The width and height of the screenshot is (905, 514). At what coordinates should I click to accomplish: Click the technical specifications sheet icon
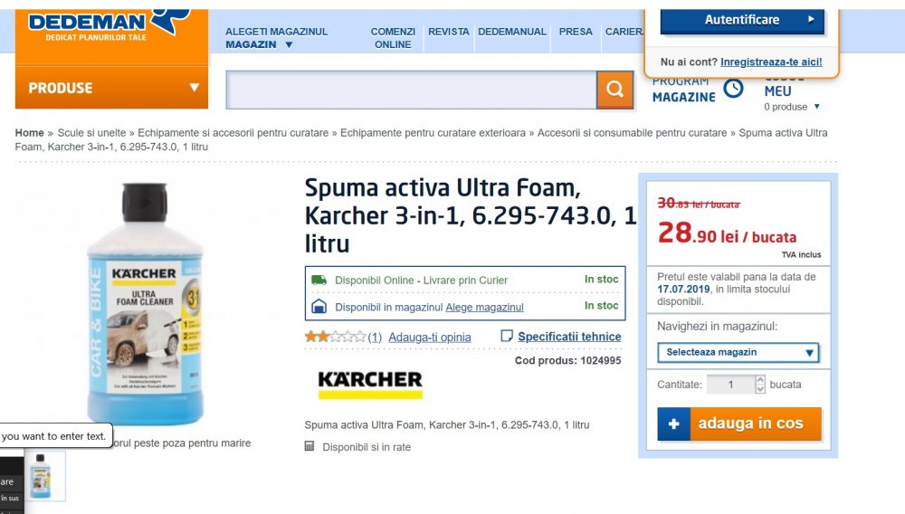tap(506, 336)
